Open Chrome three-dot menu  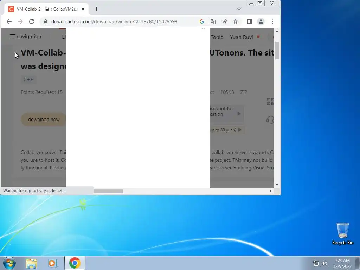[x=272, y=21]
